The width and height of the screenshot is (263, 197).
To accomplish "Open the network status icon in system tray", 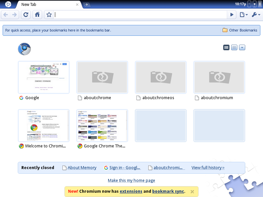I will 254,4.
